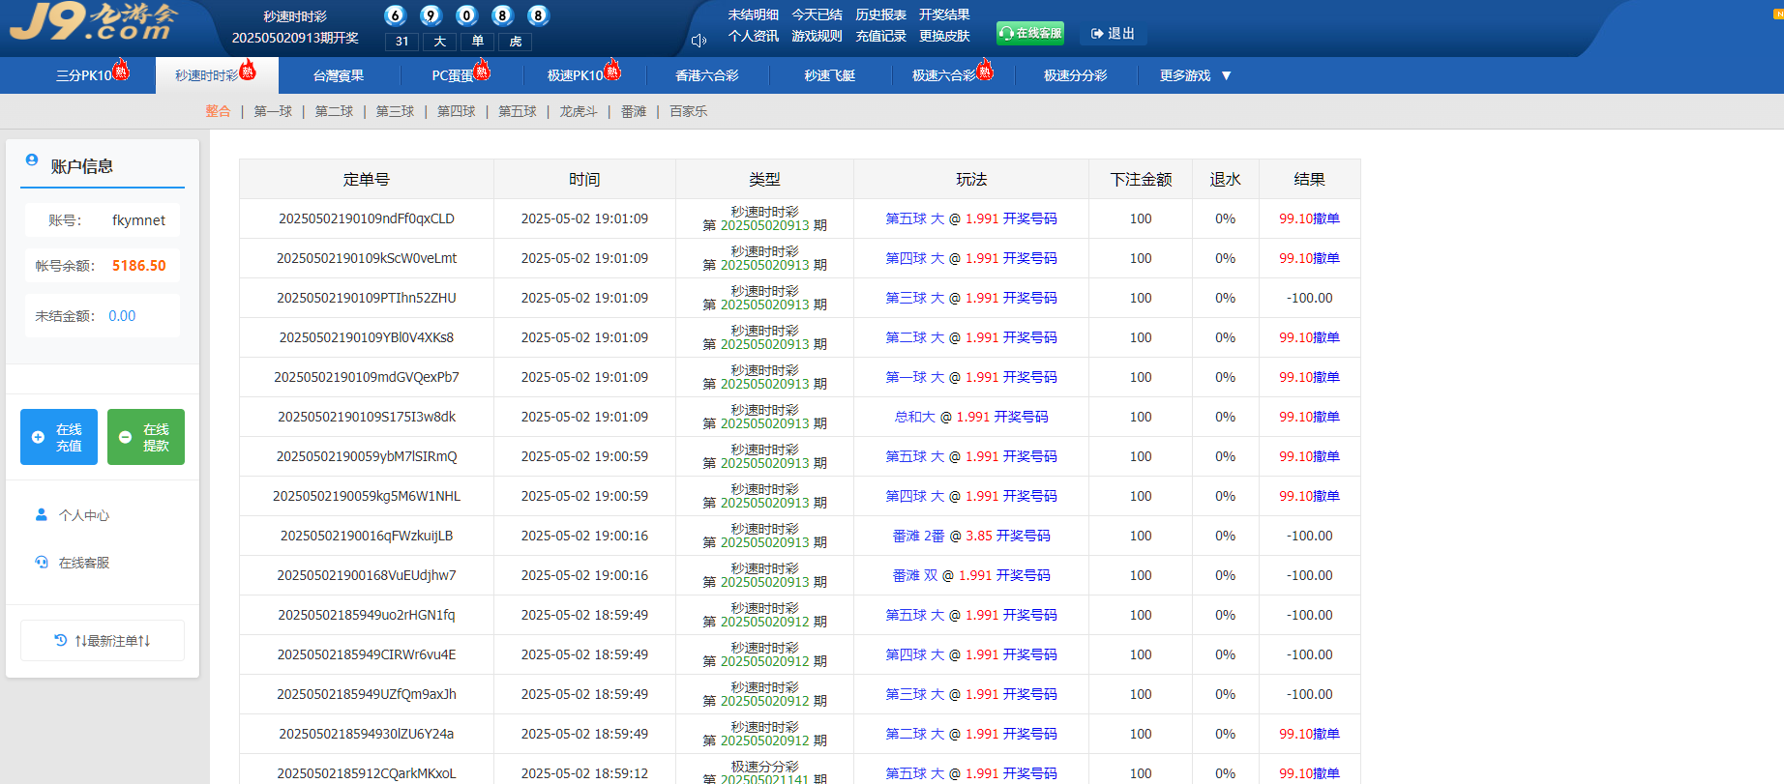Viewport: 1784px width, 784px height.
Task: Open the 香港六合彩 game tab
Action: coord(706,75)
